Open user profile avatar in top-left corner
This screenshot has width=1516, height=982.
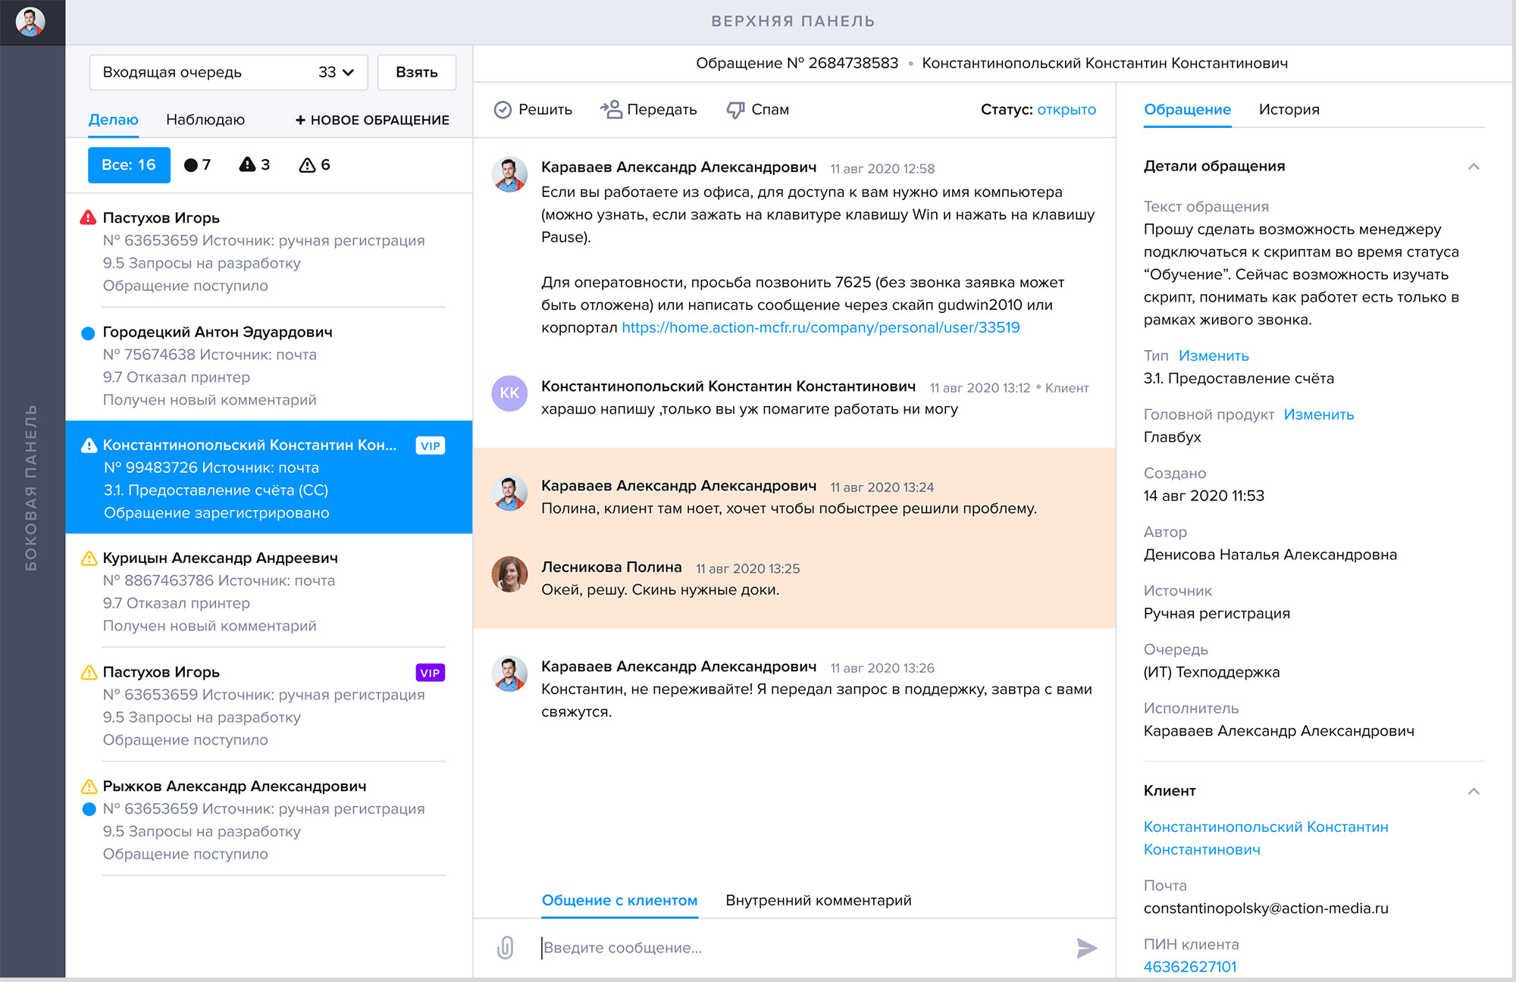pyautogui.click(x=30, y=21)
